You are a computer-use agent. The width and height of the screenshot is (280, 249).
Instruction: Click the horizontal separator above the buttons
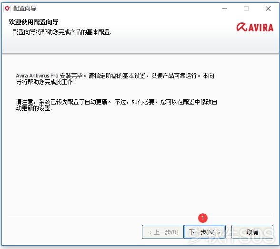point(140,216)
